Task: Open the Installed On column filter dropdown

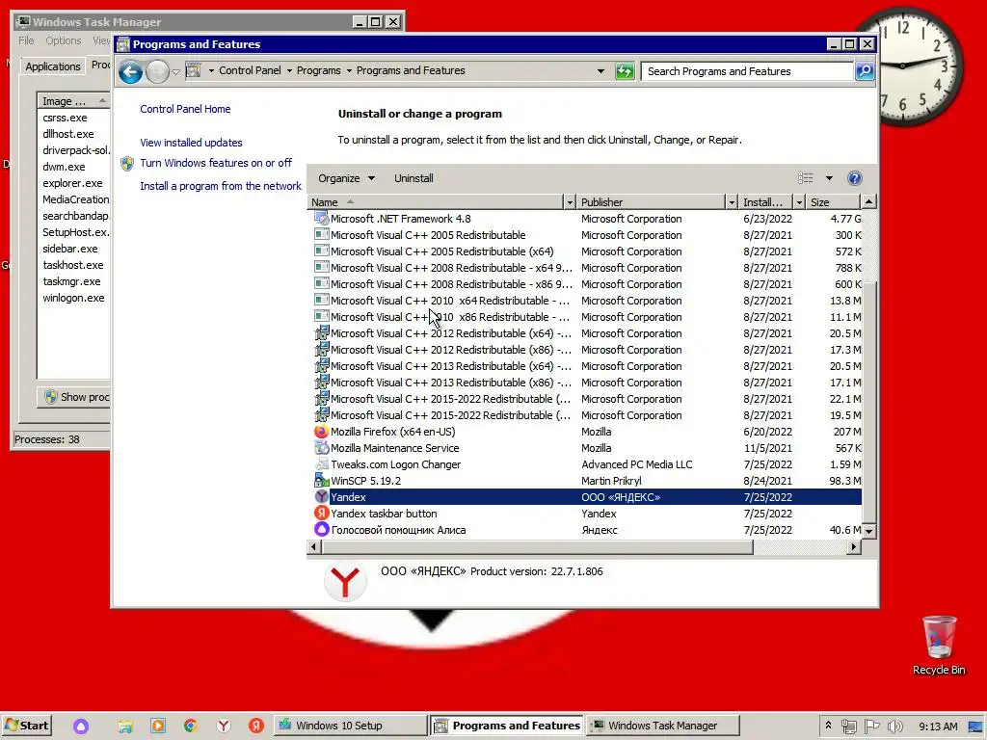Action: tap(799, 202)
